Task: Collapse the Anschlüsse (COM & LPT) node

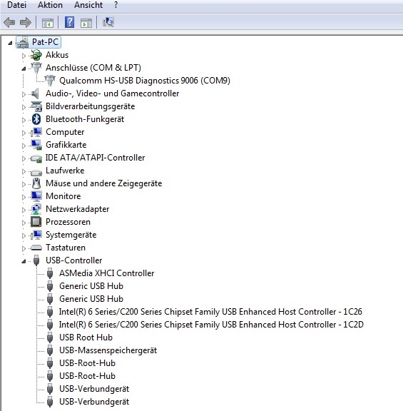Action: (24, 68)
